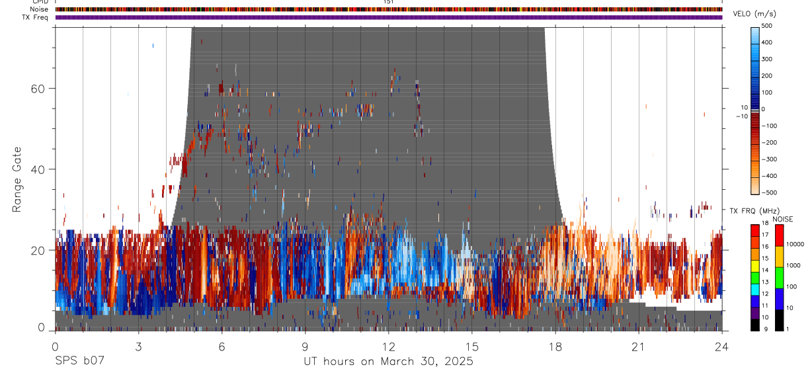Image resolution: width=812 pixels, height=375 pixels.
Task: Click the -400 tick on velocity colorbar
Action: (x=769, y=176)
